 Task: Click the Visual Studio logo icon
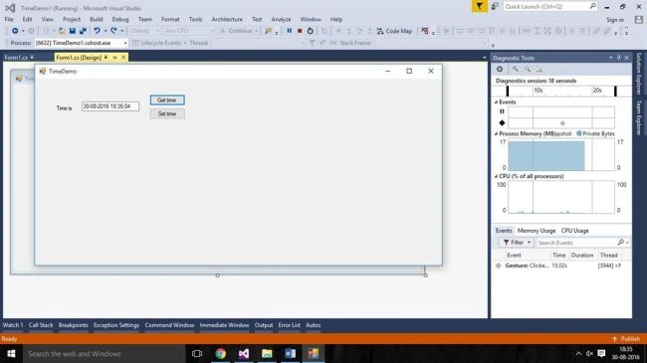[10, 7]
